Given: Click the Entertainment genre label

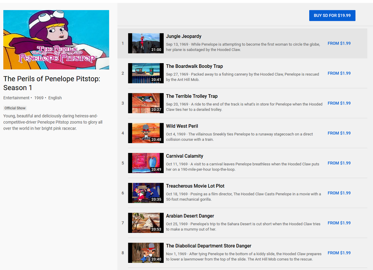Looking at the screenshot, I should (x=16, y=98).
